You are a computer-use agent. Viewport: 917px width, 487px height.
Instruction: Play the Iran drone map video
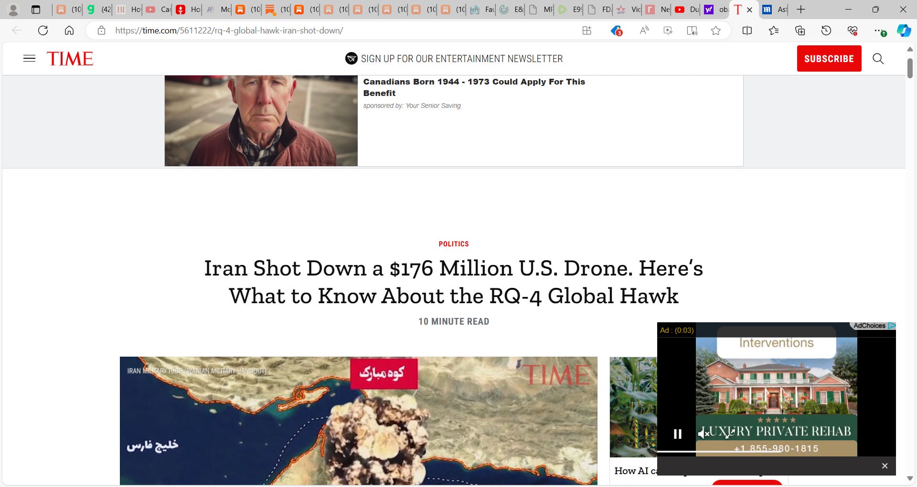tap(358, 421)
